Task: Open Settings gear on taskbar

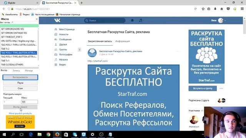Action: [x=93, y=135]
